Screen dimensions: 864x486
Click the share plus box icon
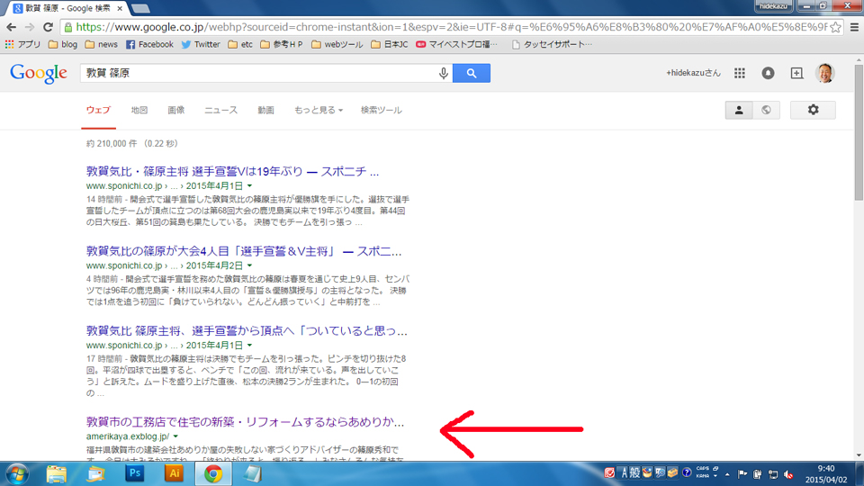(x=796, y=73)
